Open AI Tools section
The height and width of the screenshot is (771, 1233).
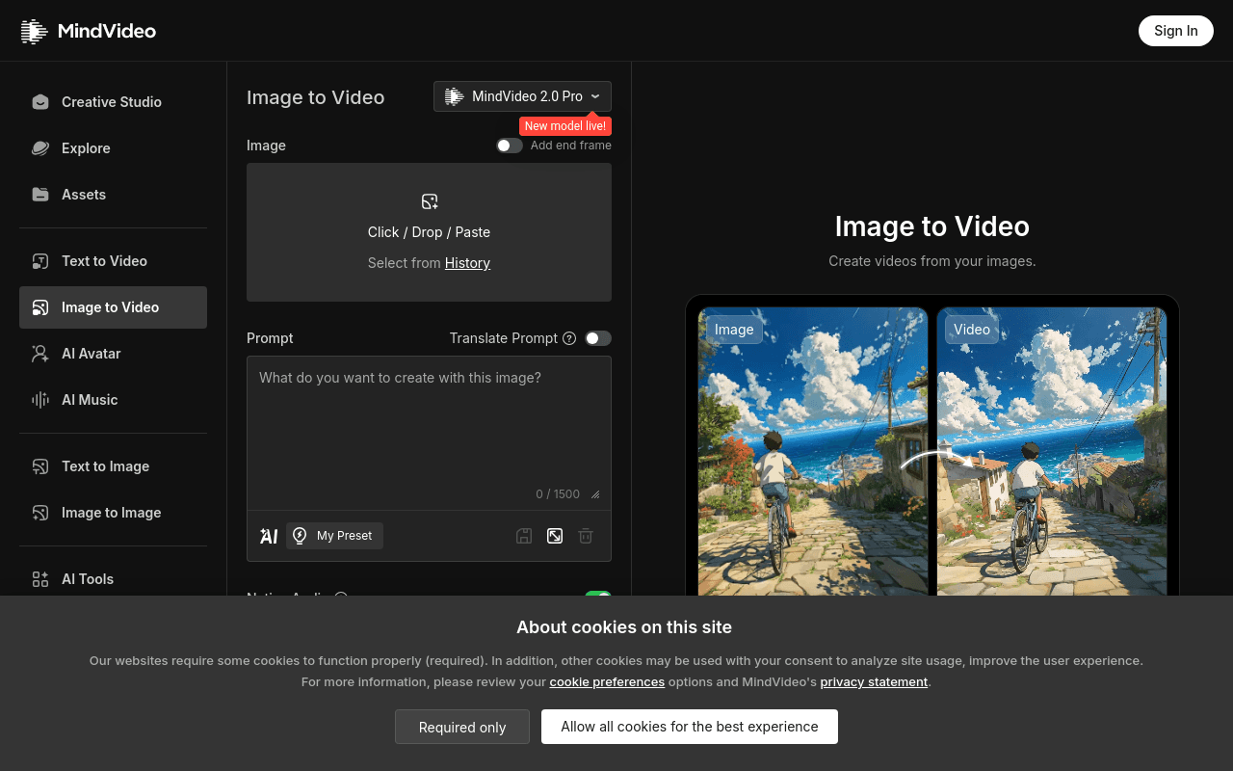click(x=113, y=578)
